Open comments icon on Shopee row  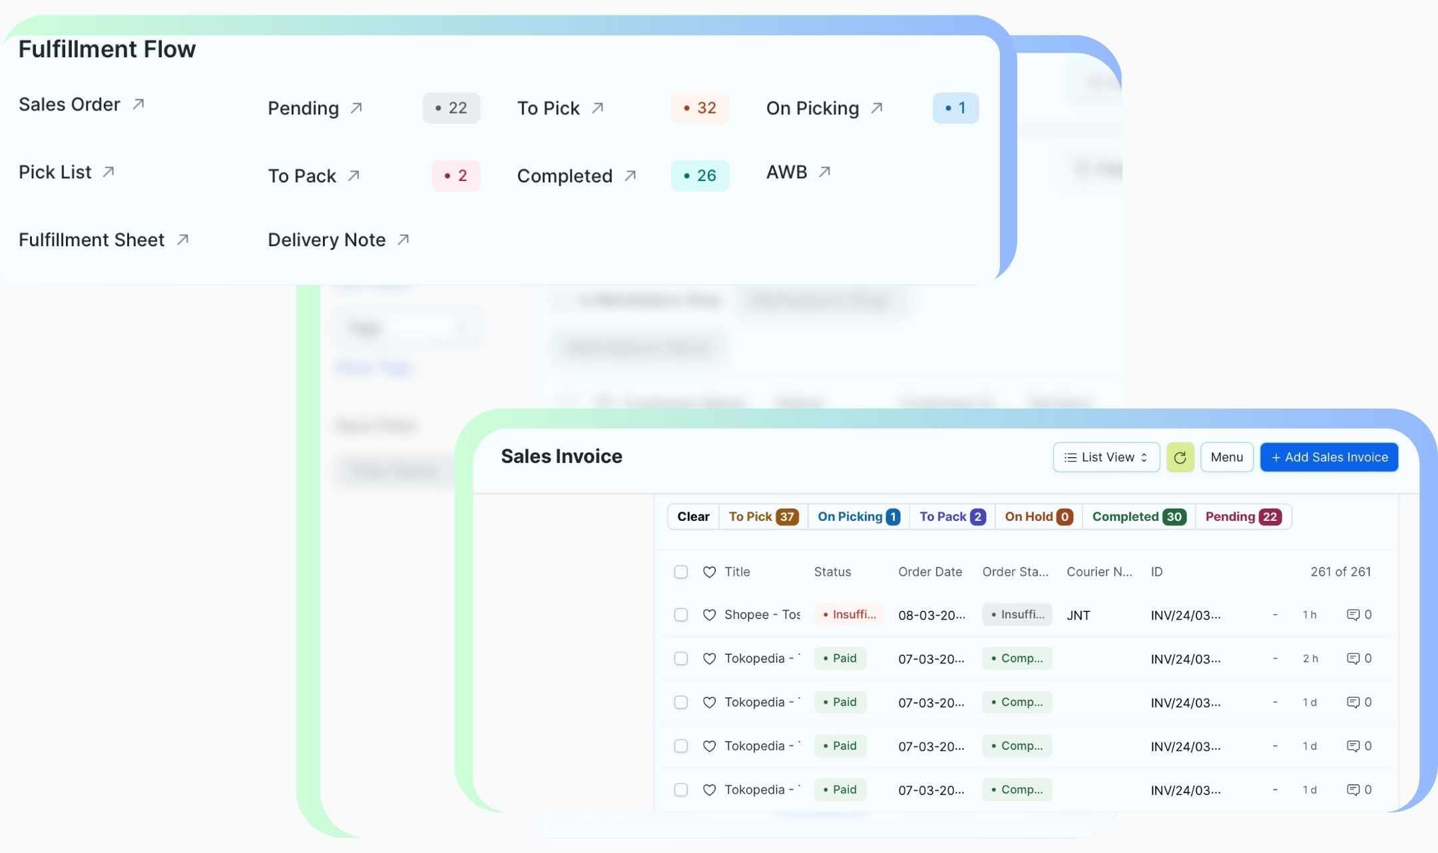(1353, 615)
